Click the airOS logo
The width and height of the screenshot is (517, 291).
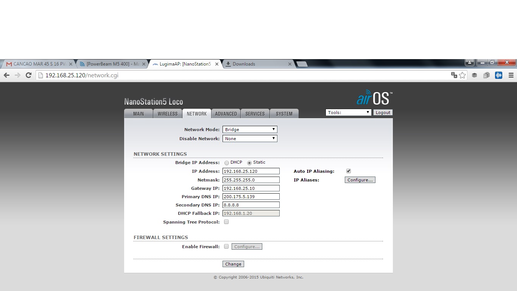click(x=374, y=98)
